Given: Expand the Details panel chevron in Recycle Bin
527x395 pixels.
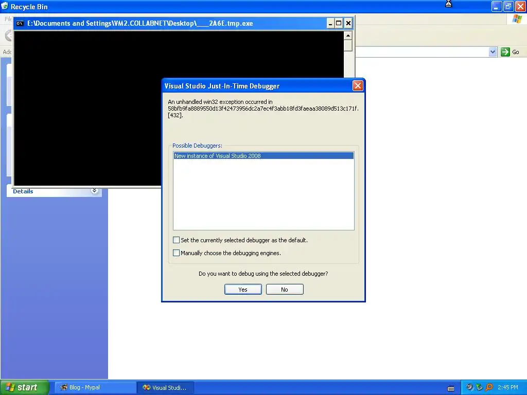Looking at the screenshot, I should pyautogui.click(x=95, y=191).
